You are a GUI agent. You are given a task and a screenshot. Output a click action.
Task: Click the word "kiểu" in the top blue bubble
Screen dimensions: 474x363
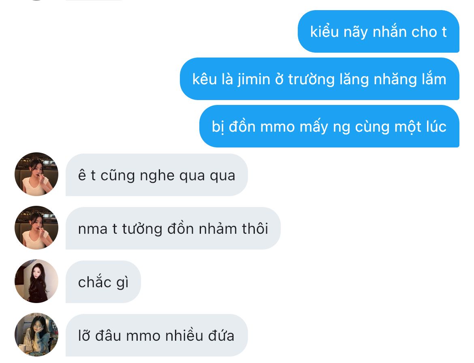tap(325, 32)
